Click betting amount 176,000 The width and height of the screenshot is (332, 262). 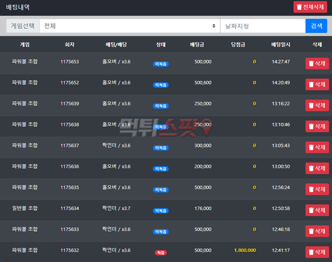[x=203, y=208]
